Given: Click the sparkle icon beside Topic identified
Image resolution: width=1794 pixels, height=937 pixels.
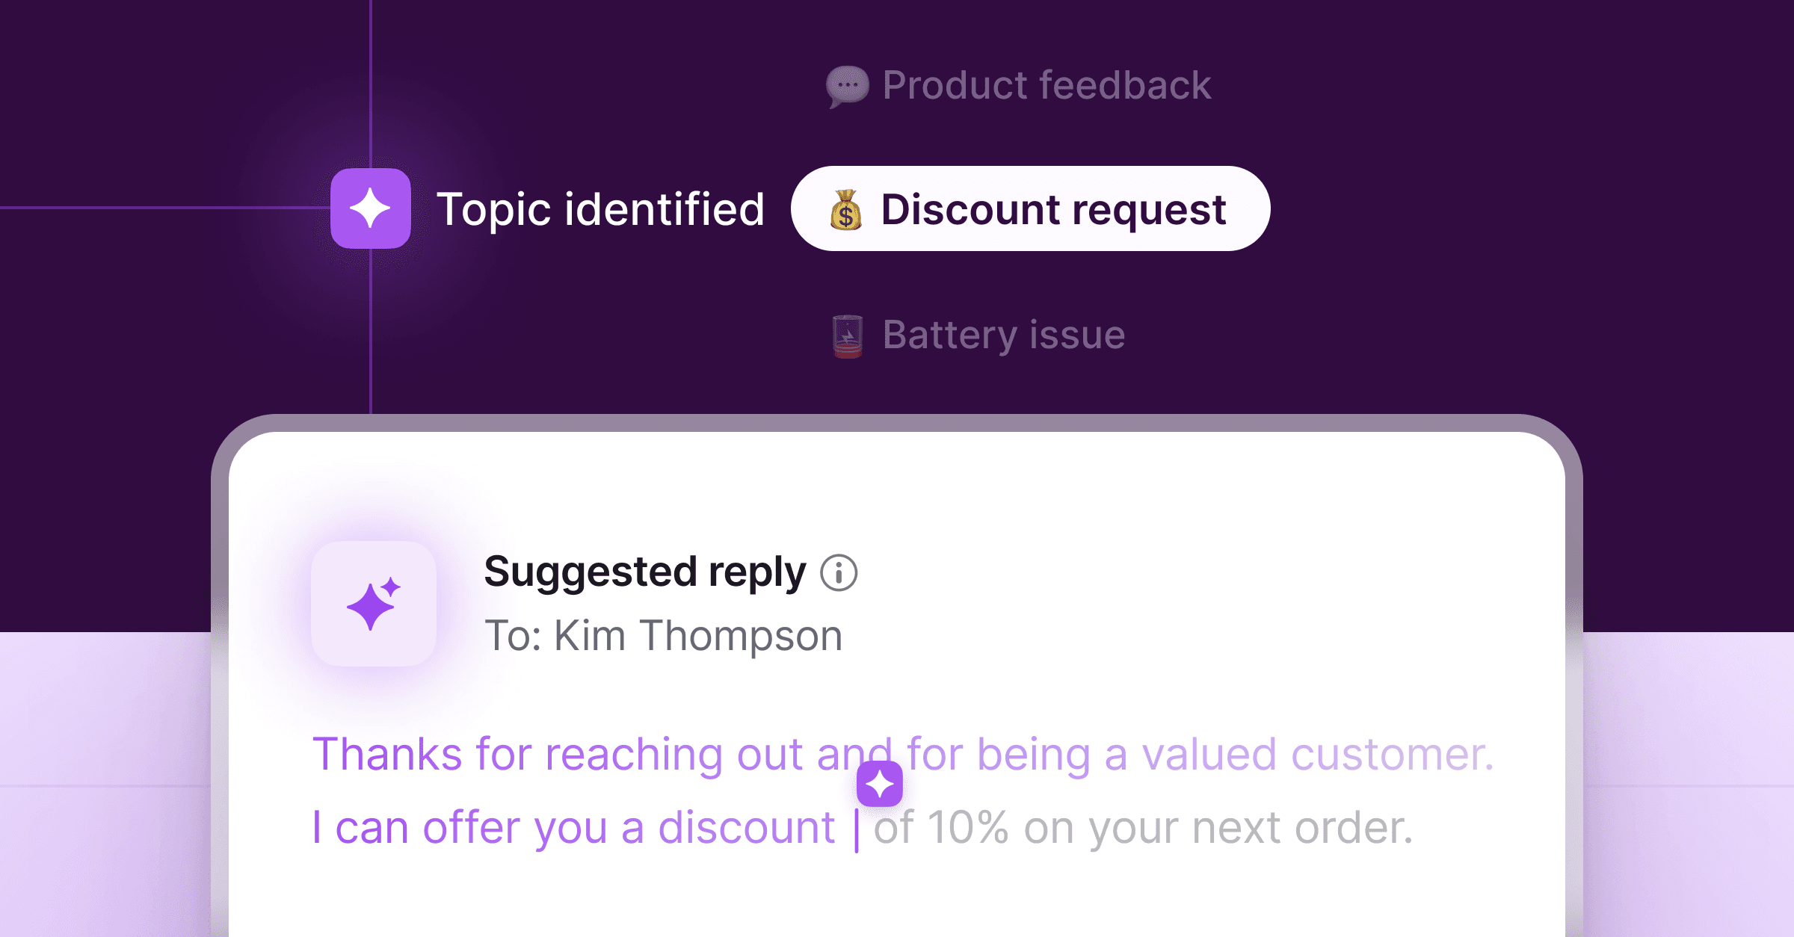Looking at the screenshot, I should (x=370, y=208).
